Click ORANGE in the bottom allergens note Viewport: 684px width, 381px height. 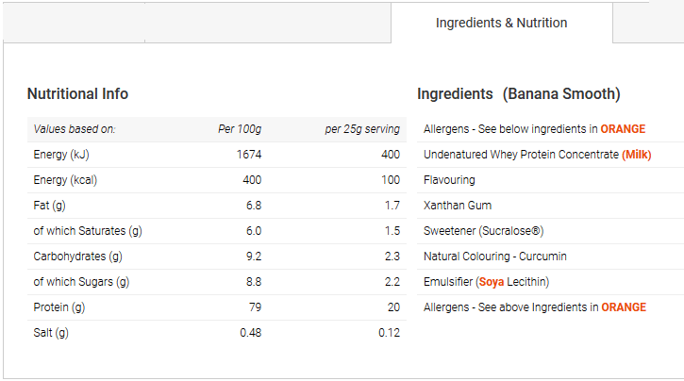(x=624, y=307)
